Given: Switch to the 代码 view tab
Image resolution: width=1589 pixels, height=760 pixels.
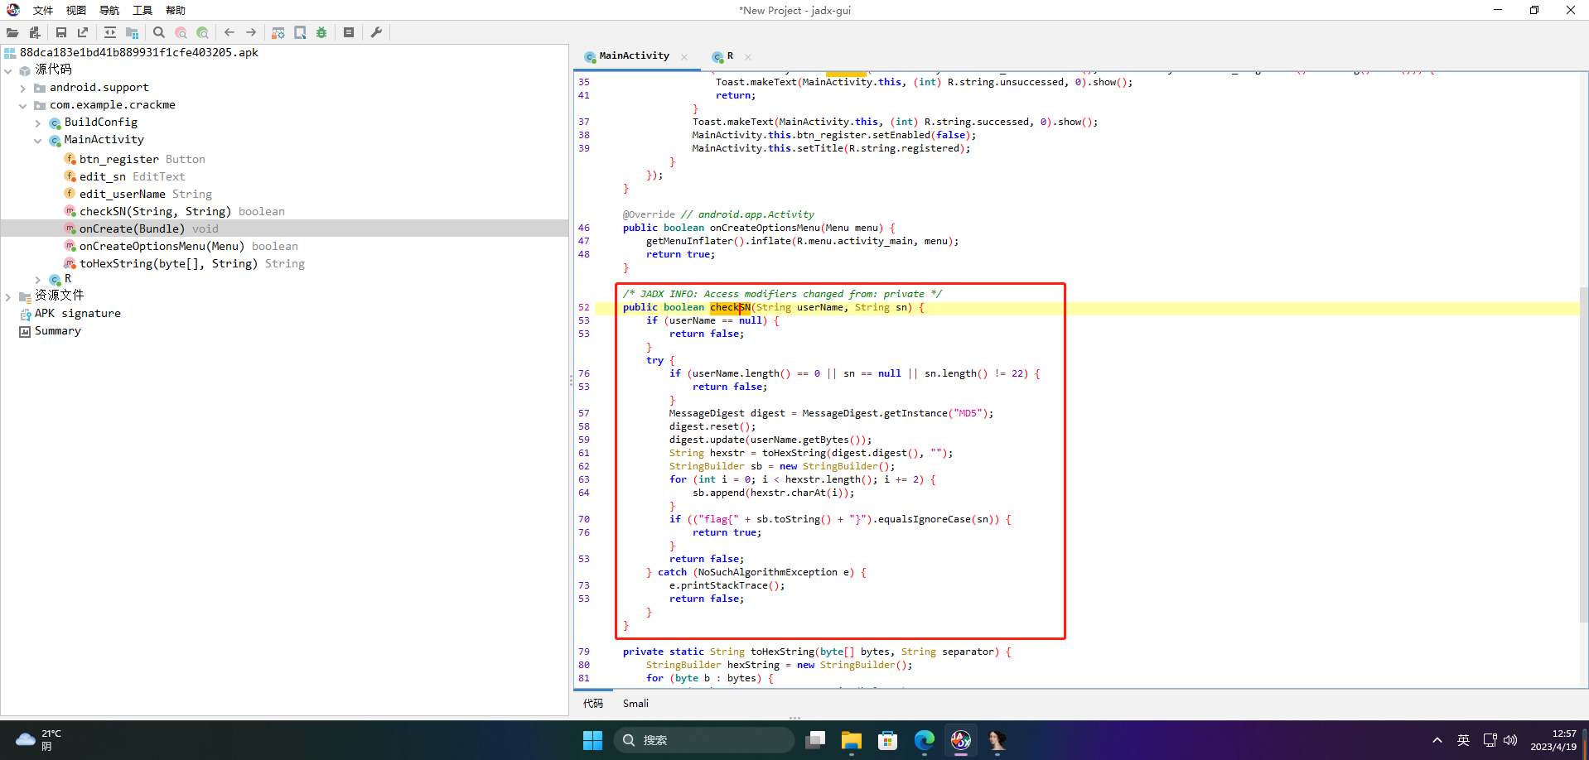Looking at the screenshot, I should tap(593, 703).
